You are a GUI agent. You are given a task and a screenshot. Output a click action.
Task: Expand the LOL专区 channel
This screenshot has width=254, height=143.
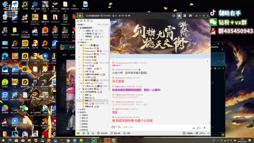tap(78, 109)
